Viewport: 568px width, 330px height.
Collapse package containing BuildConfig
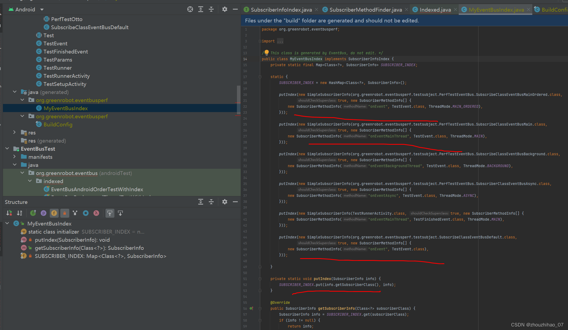pos(22,116)
